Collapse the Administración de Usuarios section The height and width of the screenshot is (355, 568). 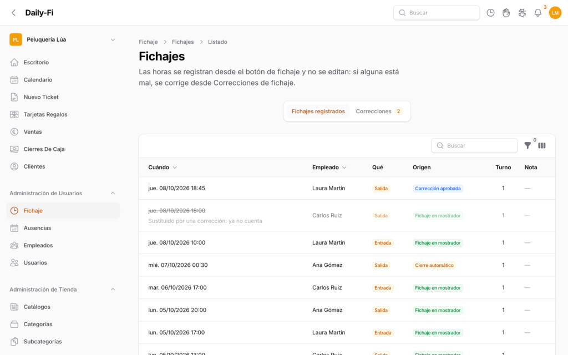click(113, 193)
